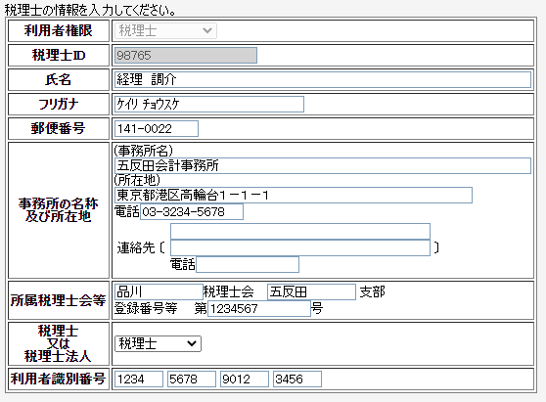Click the 氏名 row label
This screenshot has height=402, width=546.
pos(59,79)
